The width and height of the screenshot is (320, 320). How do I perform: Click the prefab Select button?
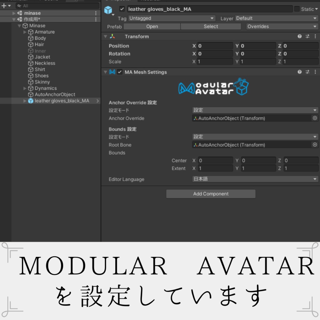click(x=211, y=27)
